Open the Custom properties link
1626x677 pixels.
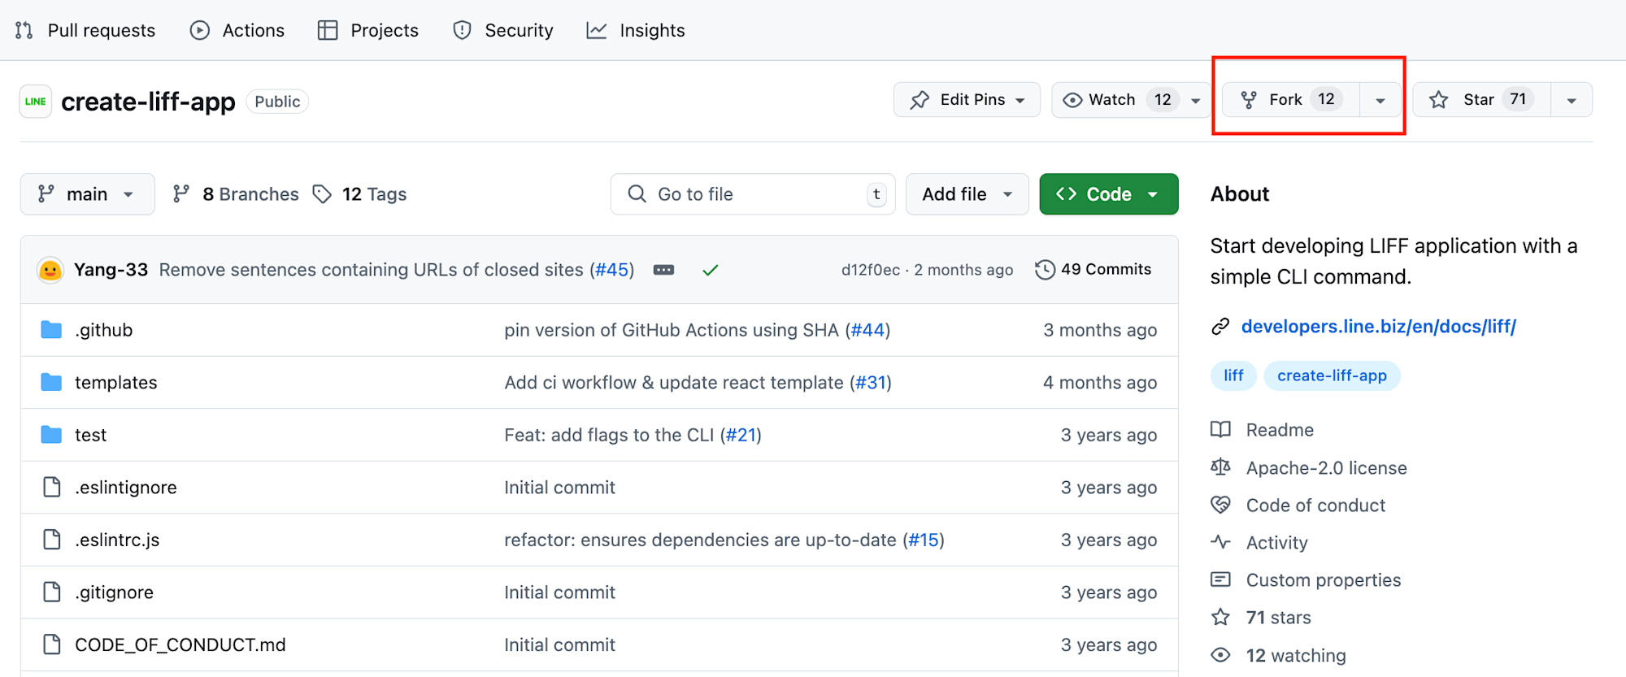1324,580
